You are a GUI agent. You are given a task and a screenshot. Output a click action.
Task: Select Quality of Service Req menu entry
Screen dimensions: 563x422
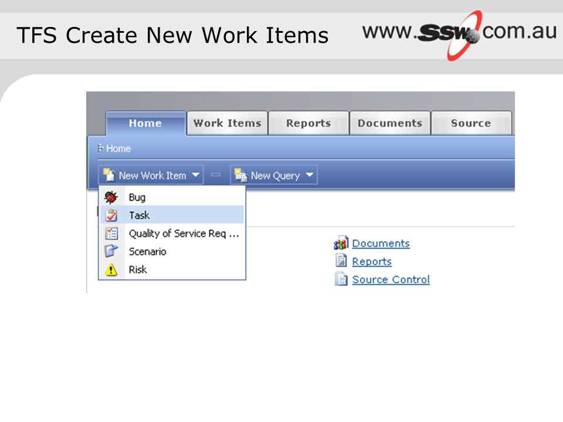pos(172,234)
